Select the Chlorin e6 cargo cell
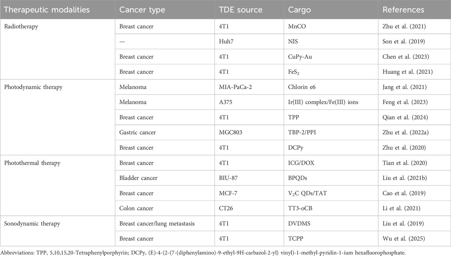The width and height of the screenshot is (451, 256). click(x=302, y=87)
